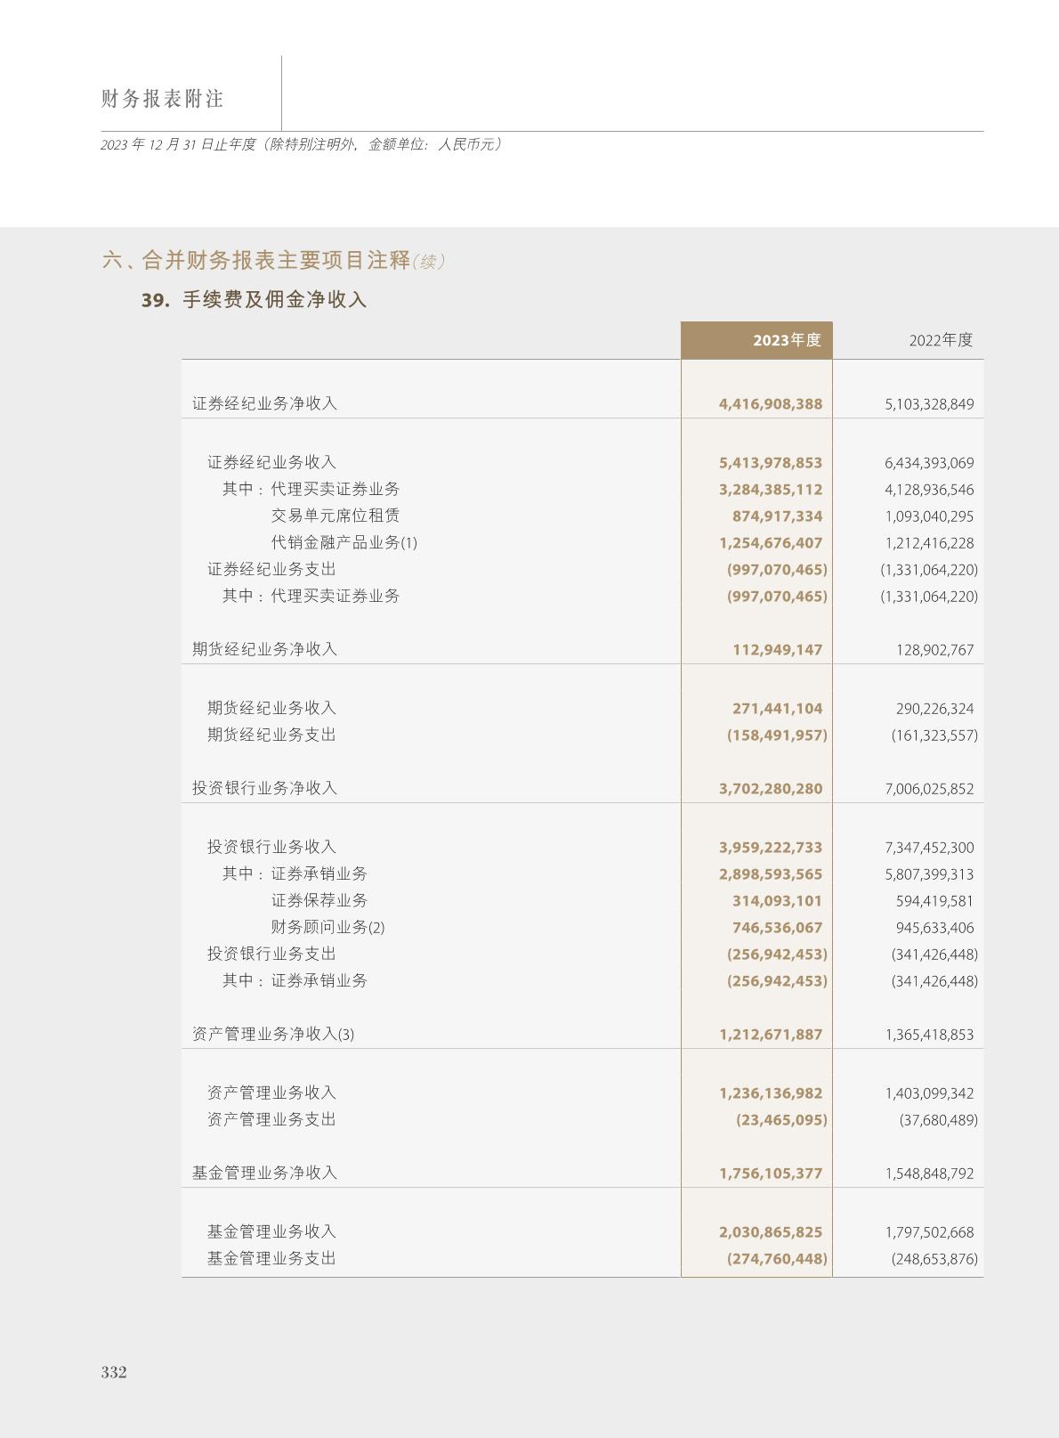
Task: Select the 代销金融产品业务(1) row label
Action: click(x=344, y=542)
